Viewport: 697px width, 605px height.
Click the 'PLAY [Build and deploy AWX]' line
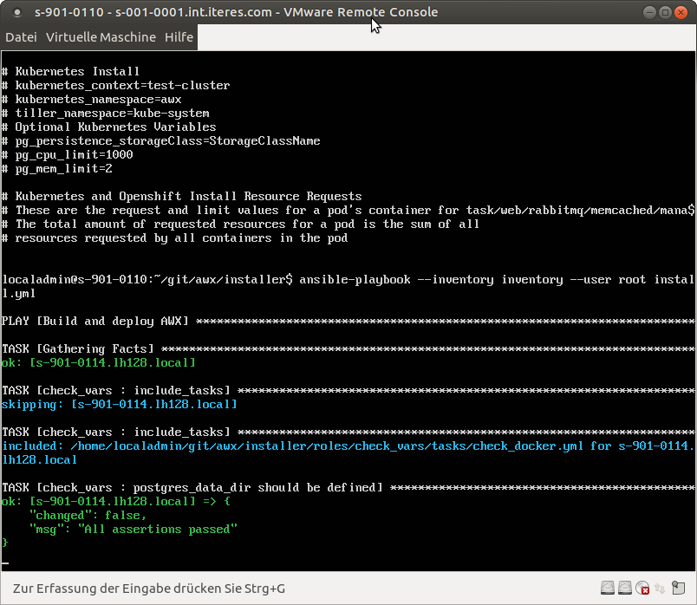(348, 321)
